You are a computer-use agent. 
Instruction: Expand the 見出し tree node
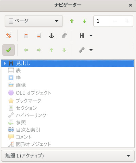5,63
